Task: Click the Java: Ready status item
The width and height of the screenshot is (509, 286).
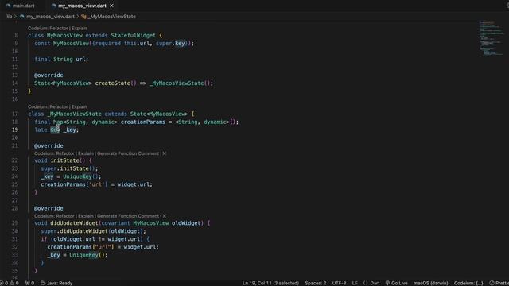Action: coord(56,283)
